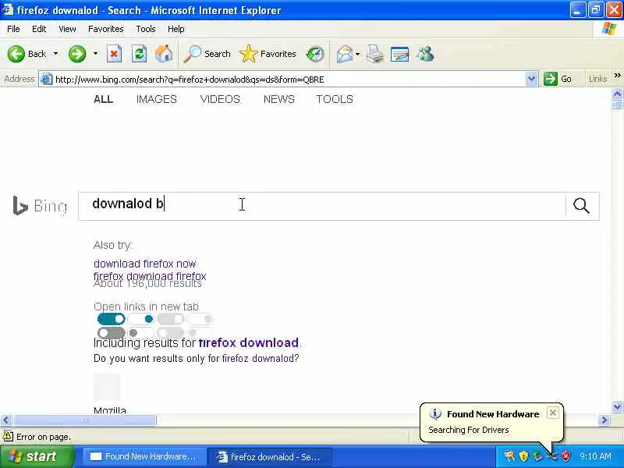Click the Start button

click(37, 456)
